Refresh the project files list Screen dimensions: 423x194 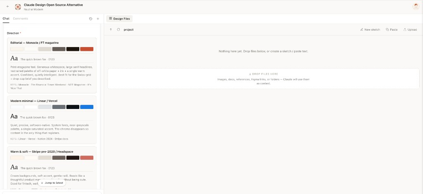pyautogui.click(x=119, y=29)
